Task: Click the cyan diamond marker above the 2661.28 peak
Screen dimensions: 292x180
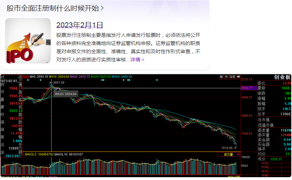Action: [41, 80]
